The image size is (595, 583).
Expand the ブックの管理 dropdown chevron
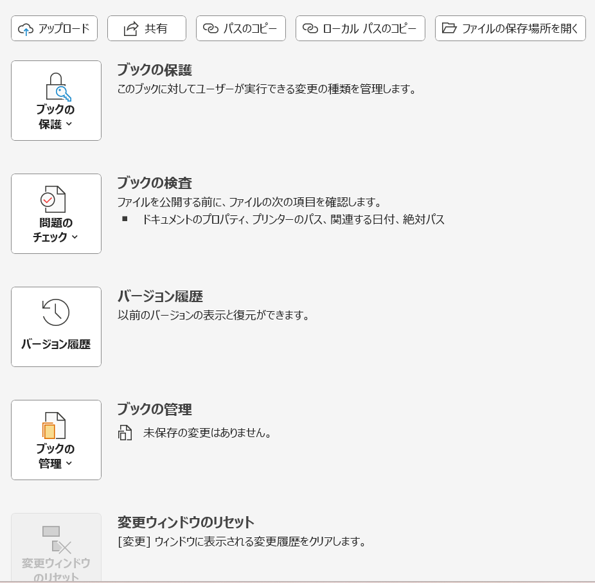pos(69,463)
